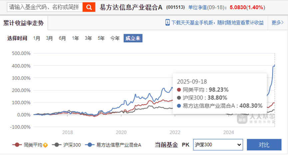Click the fund name 易方达信息产业混合A title
288x155 pixels.
click(131, 7)
